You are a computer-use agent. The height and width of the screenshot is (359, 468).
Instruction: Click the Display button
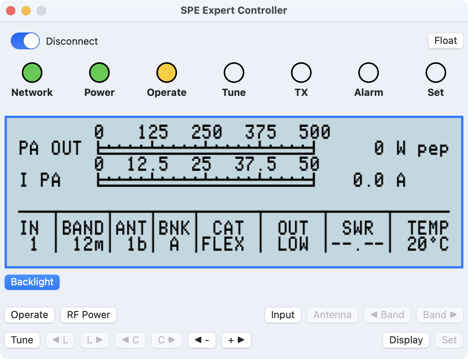(406, 340)
